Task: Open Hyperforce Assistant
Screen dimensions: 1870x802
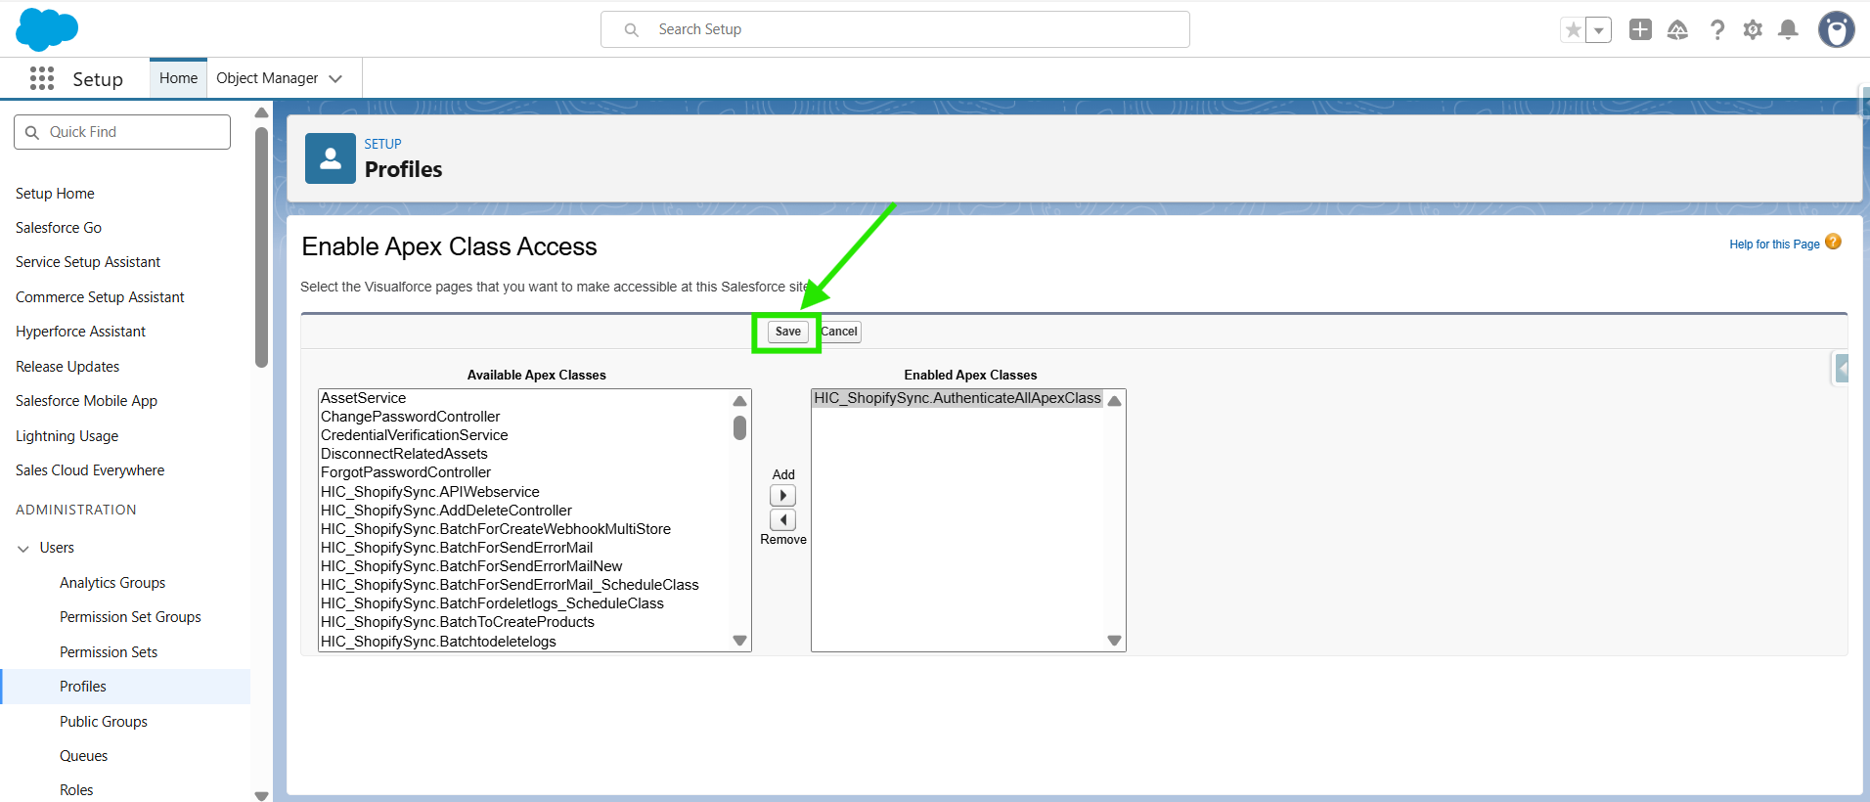Action: 80,332
